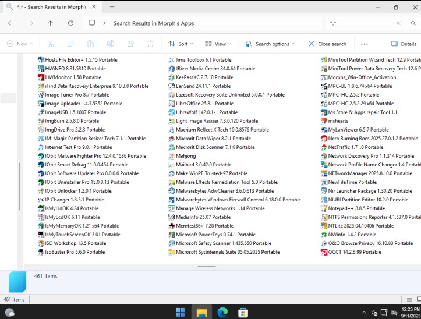Select Microsoft Sysinternals Suite 05.05.2025 Portable
This screenshot has width=421, height=319.
pyautogui.click(x=224, y=252)
